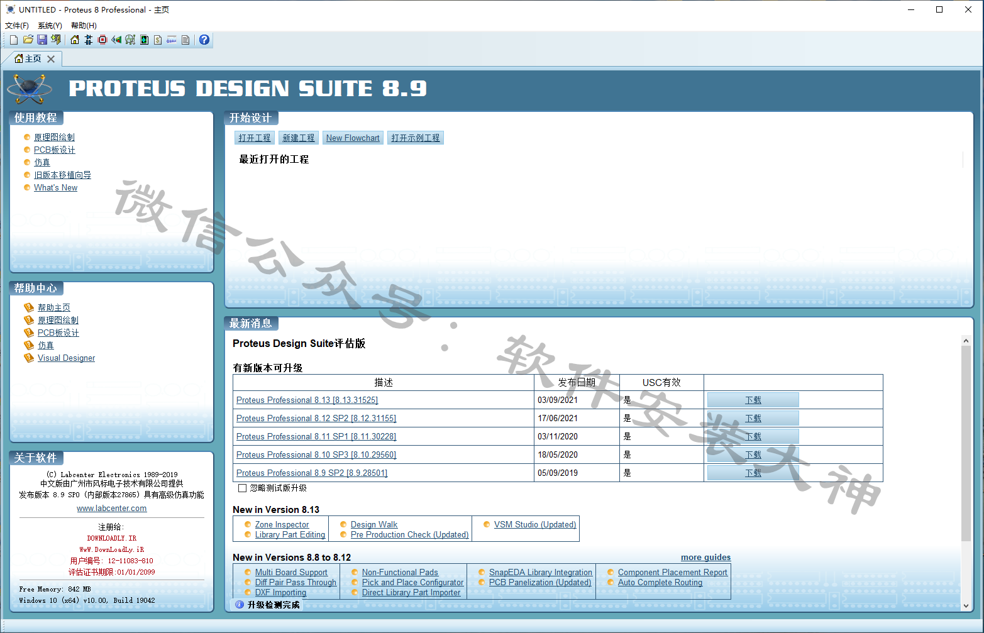Click 下载 for Proteus 8.10 SP3
Screen dimensions: 984x633
pyautogui.click(x=753, y=454)
